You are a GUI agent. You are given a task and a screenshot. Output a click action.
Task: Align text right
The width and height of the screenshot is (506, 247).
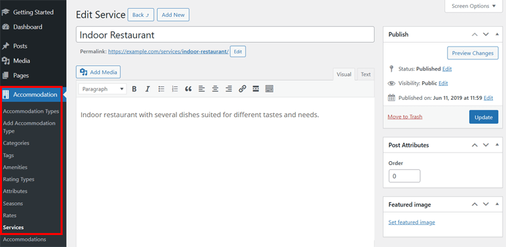click(x=229, y=89)
